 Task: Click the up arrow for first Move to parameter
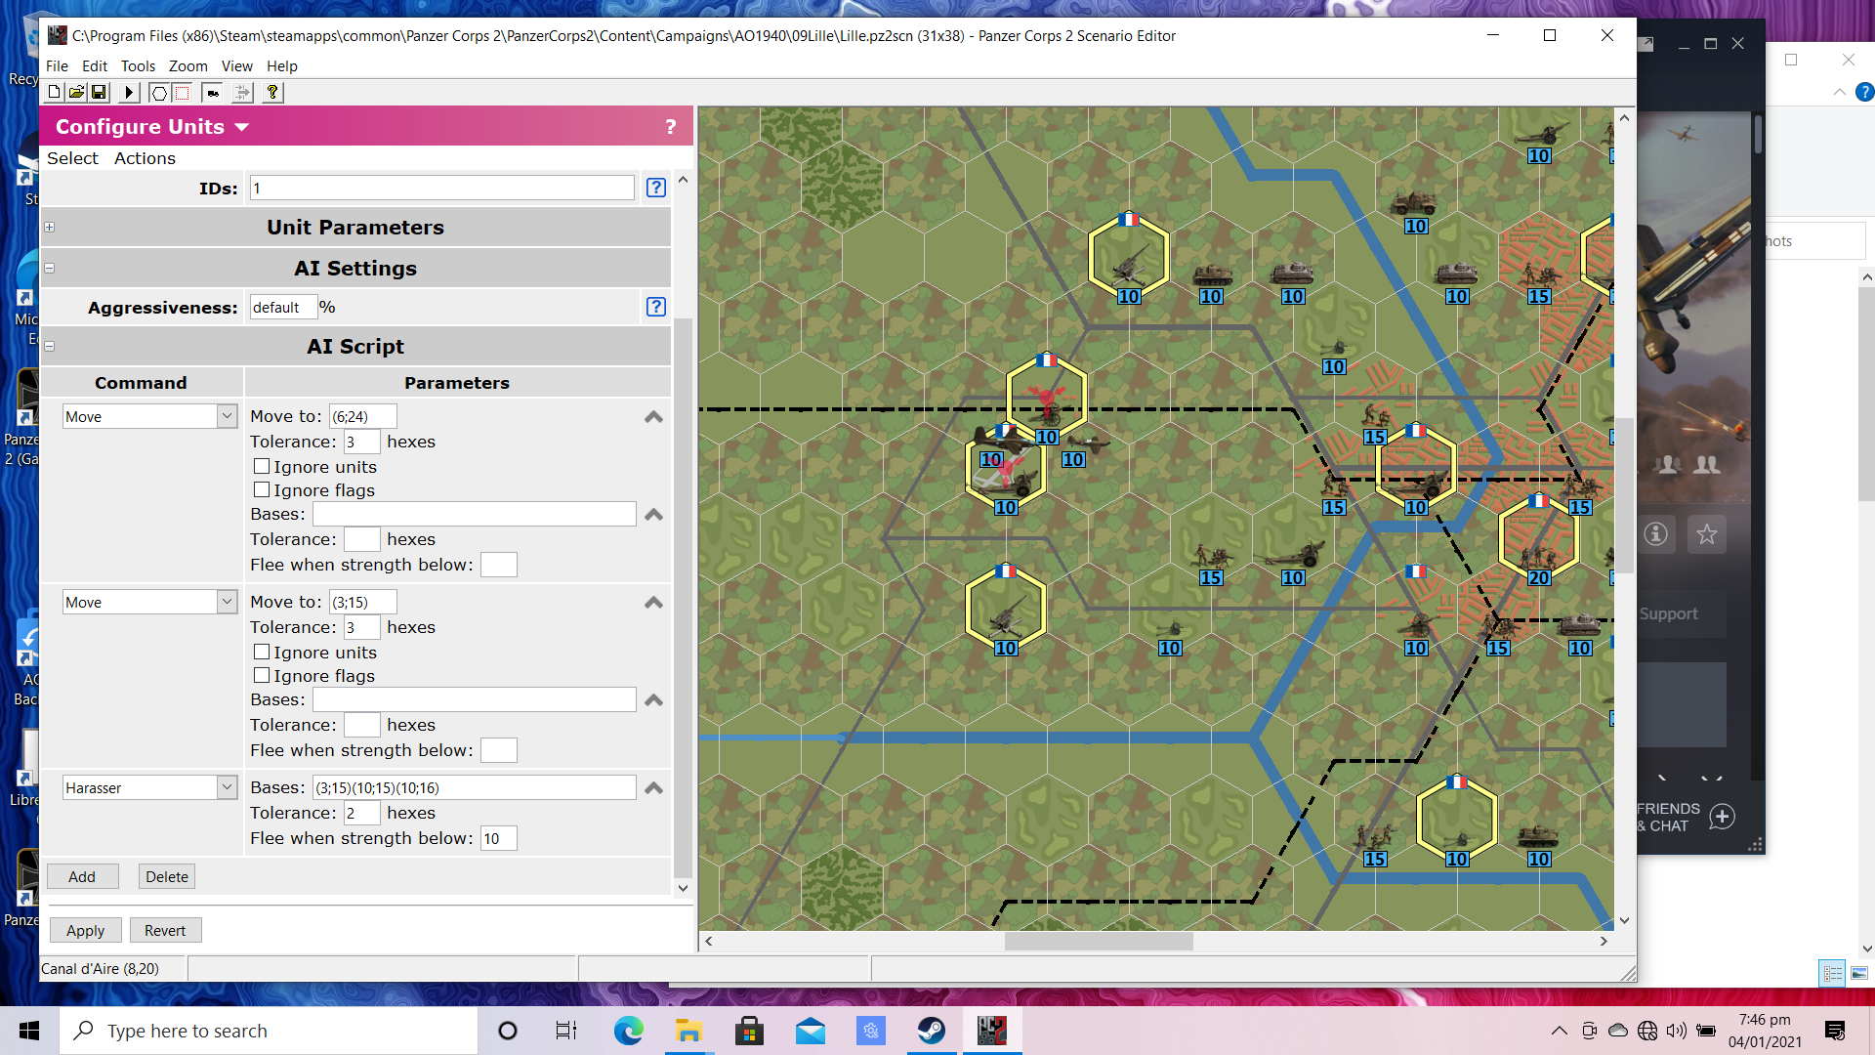[x=654, y=417]
